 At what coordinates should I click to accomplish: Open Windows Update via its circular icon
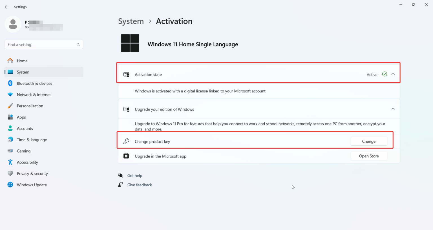(x=10, y=185)
